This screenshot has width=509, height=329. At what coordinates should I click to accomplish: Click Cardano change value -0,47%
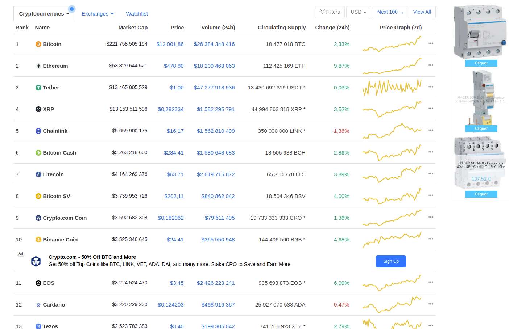pyautogui.click(x=341, y=305)
